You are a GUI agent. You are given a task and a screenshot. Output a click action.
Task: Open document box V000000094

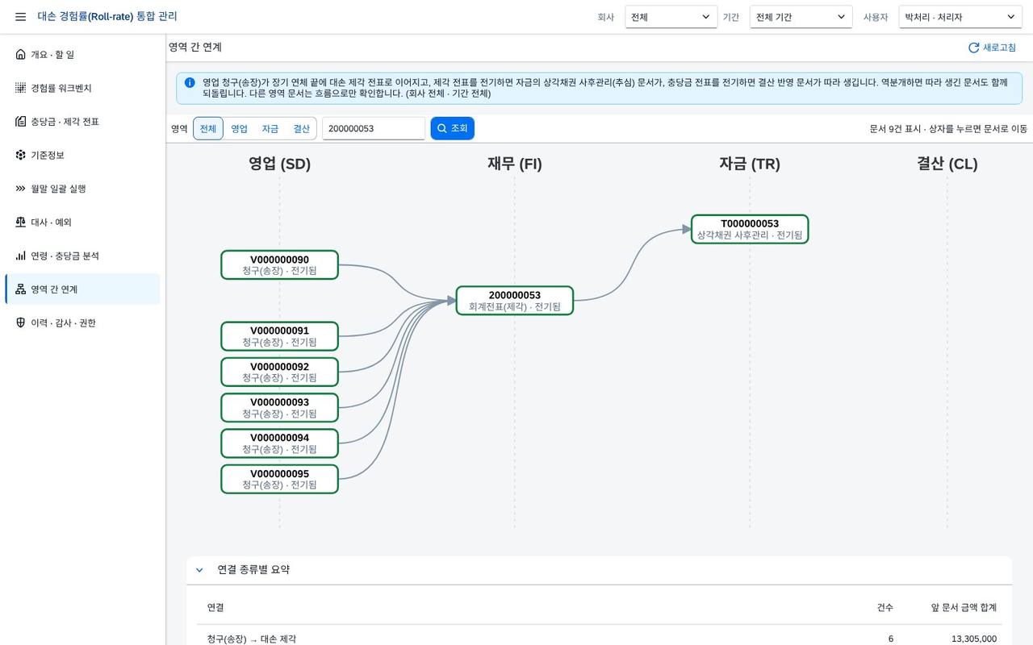tap(279, 443)
